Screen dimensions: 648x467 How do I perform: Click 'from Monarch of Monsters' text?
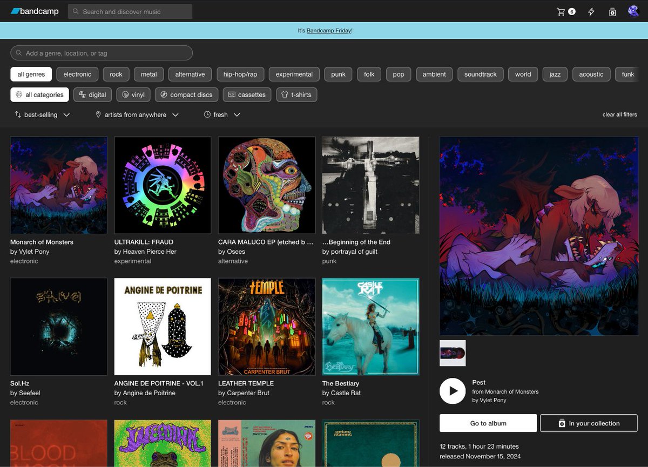[505, 391]
